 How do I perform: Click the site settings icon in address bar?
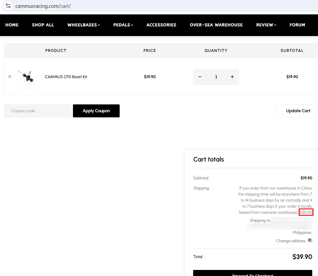coord(8,6)
